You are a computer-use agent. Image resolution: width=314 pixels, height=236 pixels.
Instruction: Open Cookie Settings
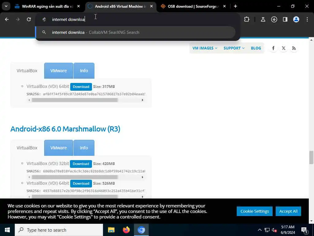click(x=255, y=211)
